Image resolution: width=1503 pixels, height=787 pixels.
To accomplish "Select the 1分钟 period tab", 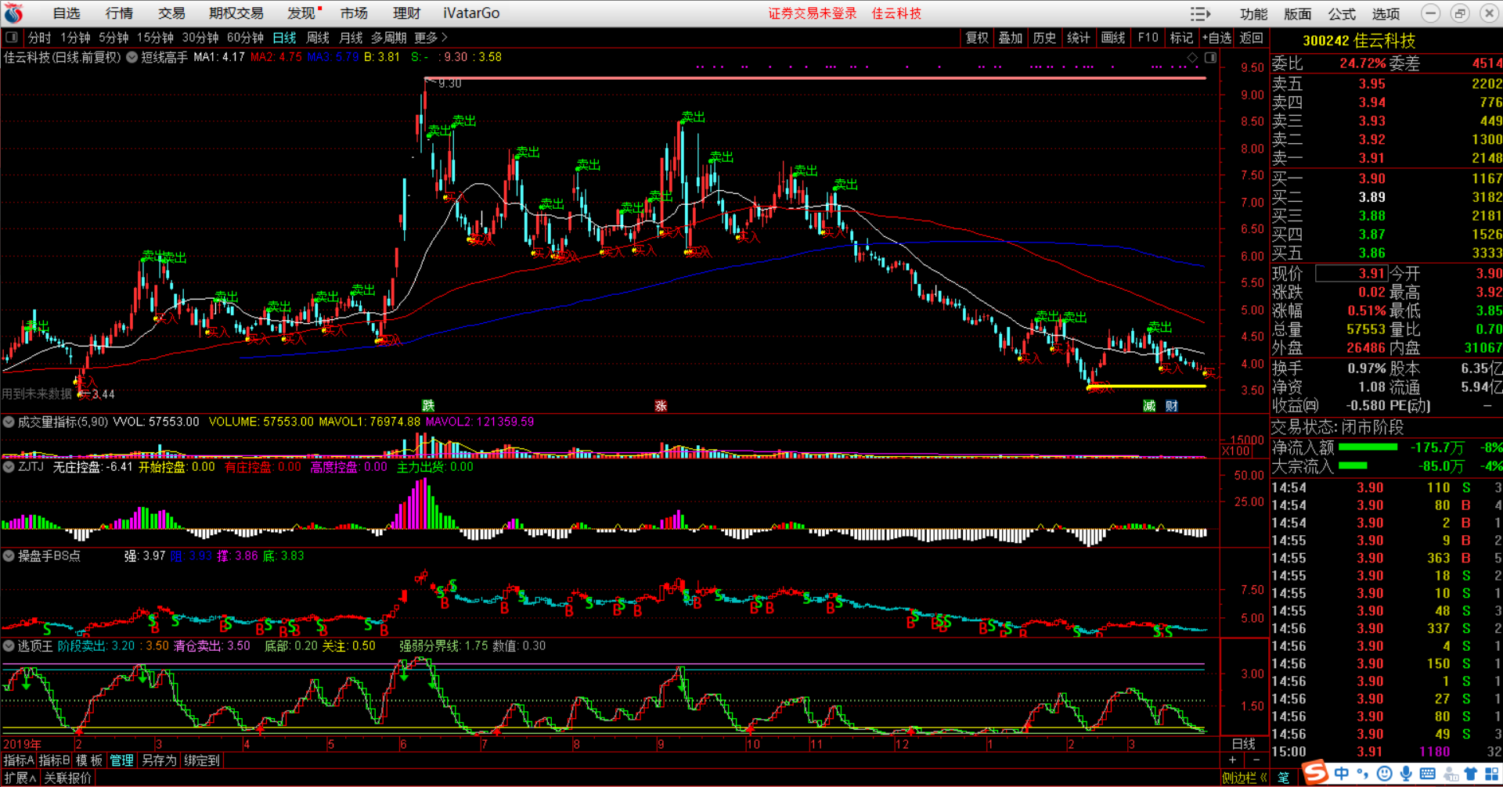I will coord(75,38).
